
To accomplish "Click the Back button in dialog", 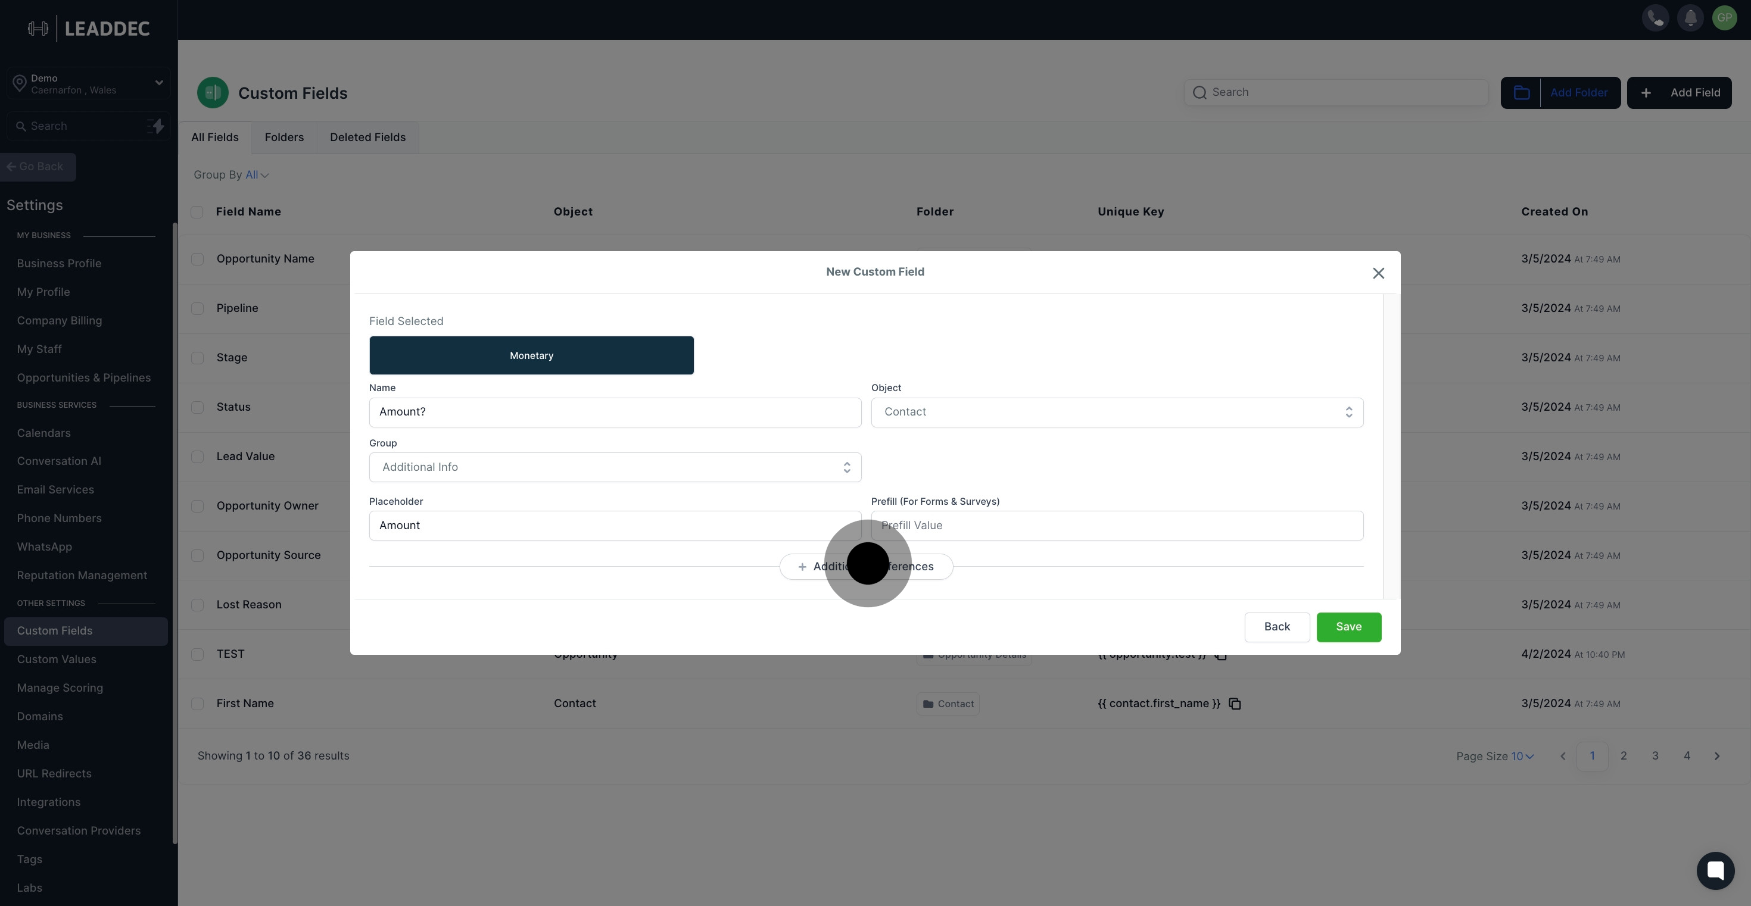I will point(1276,627).
